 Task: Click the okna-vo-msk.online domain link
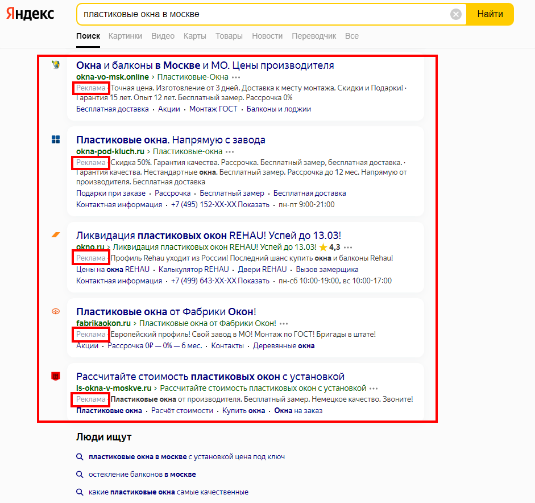click(x=113, y=77)
